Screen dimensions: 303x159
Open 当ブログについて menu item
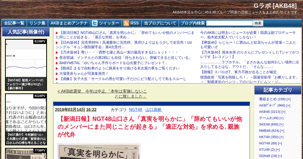[160, 23]
